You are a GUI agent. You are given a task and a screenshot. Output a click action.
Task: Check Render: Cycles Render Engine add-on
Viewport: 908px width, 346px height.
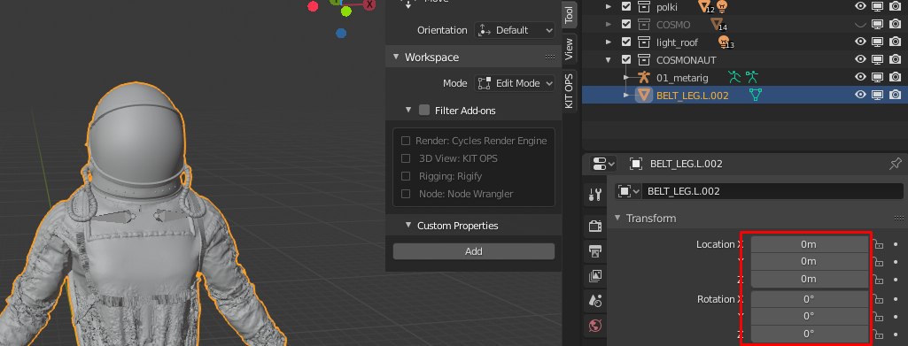406,141
